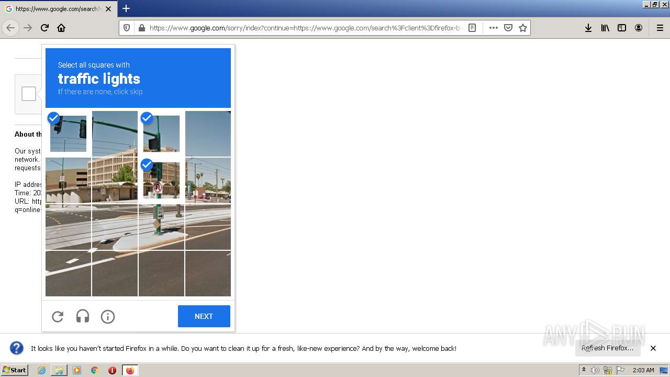This screenshot has height=377, width=670.
Task: Click the Firefox forward arrow button
Action: tap(28, 28)
